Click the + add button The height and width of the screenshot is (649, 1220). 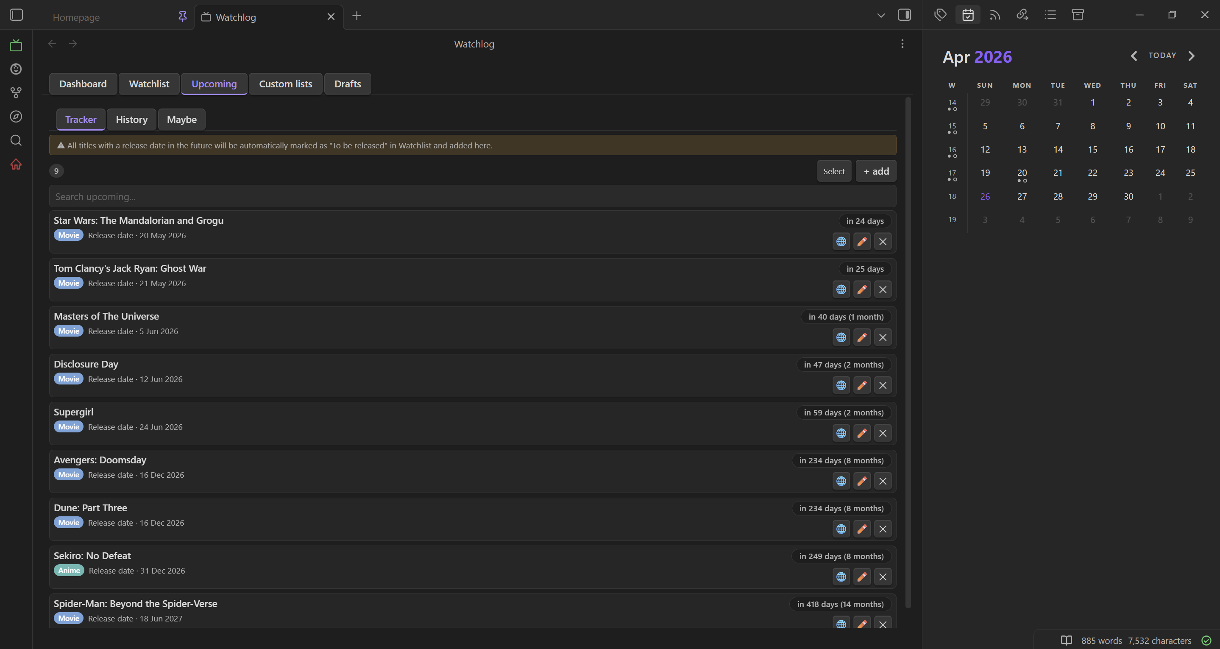876,171
